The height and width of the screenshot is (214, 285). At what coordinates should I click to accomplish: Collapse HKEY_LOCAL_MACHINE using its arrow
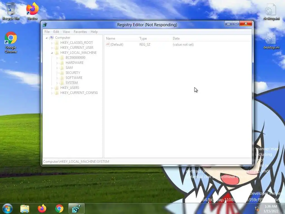(52, 53)
